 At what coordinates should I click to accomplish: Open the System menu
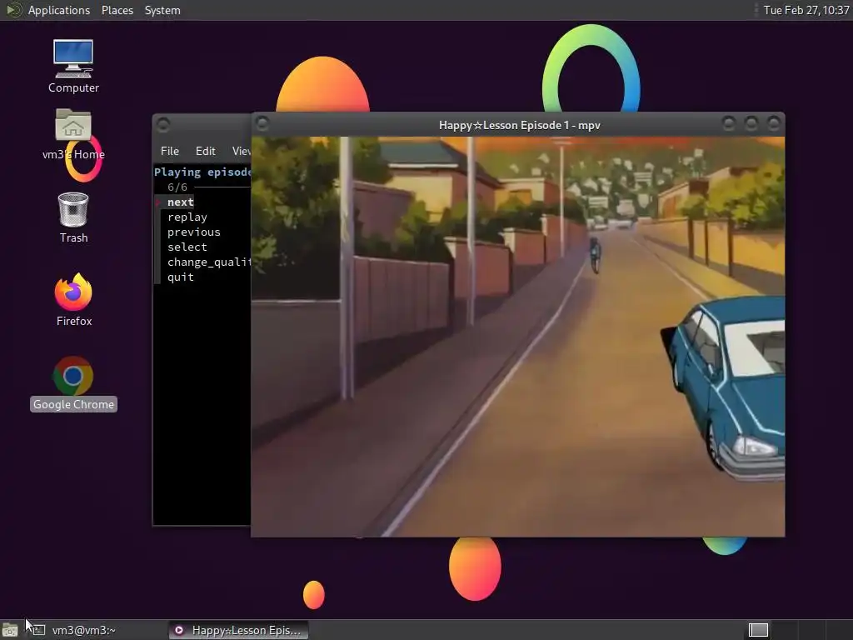click(162, 10)
